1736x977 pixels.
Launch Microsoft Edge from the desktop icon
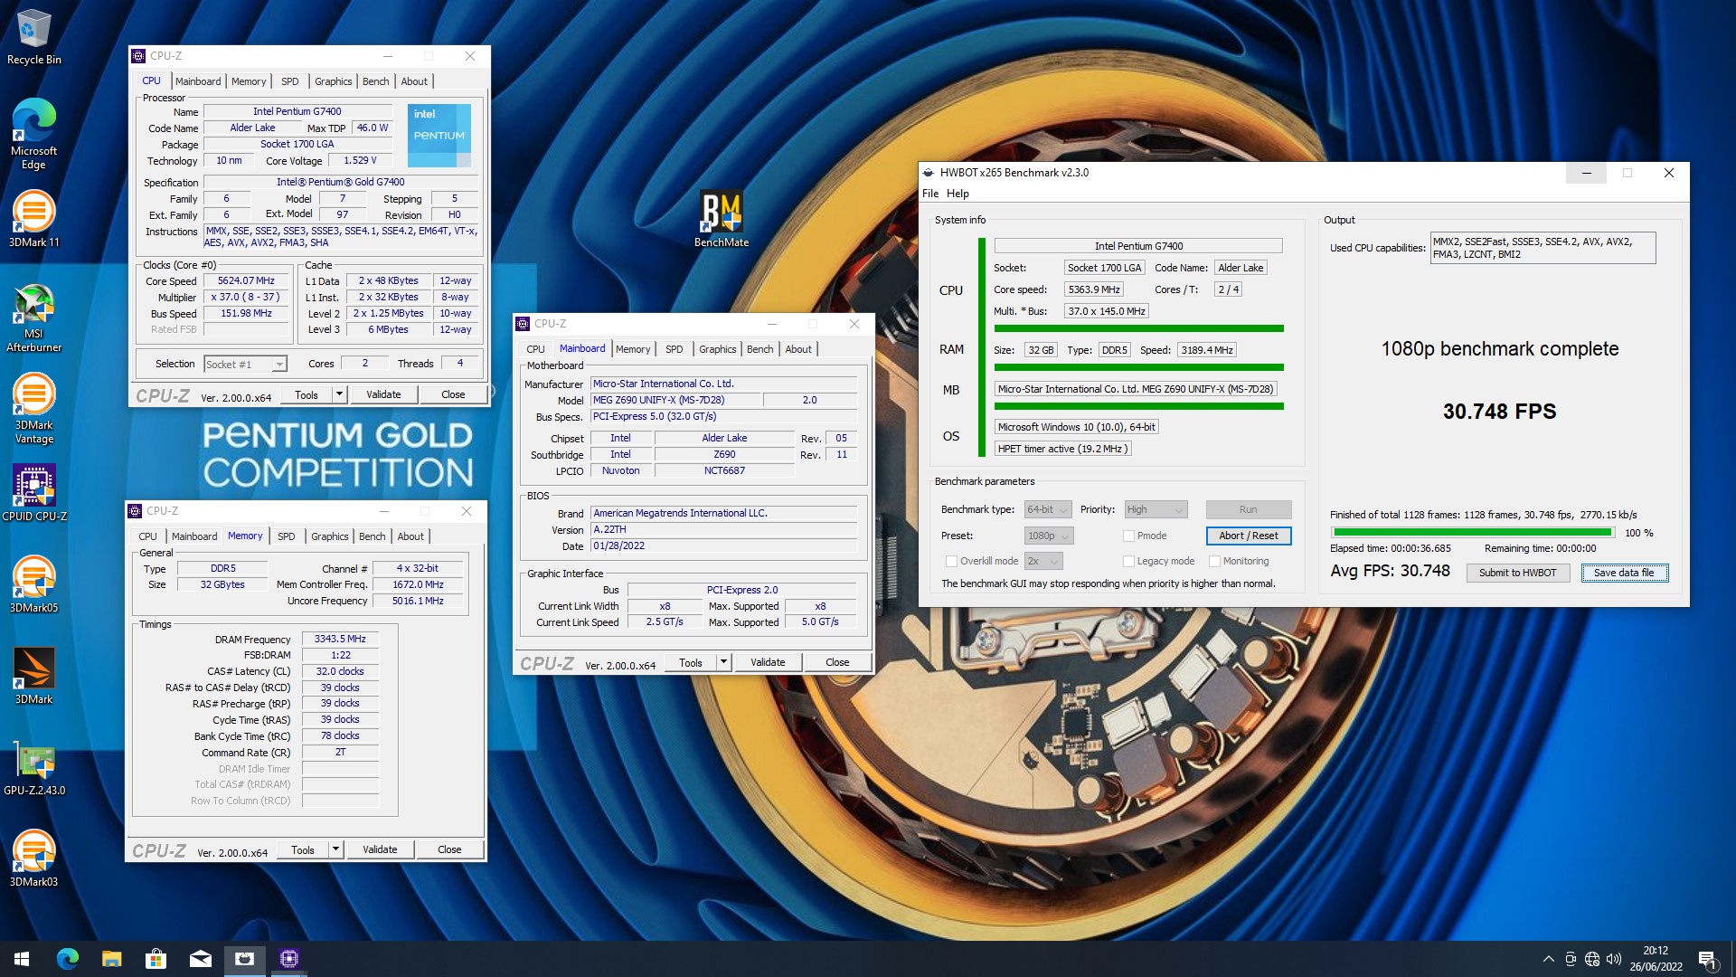33,134
